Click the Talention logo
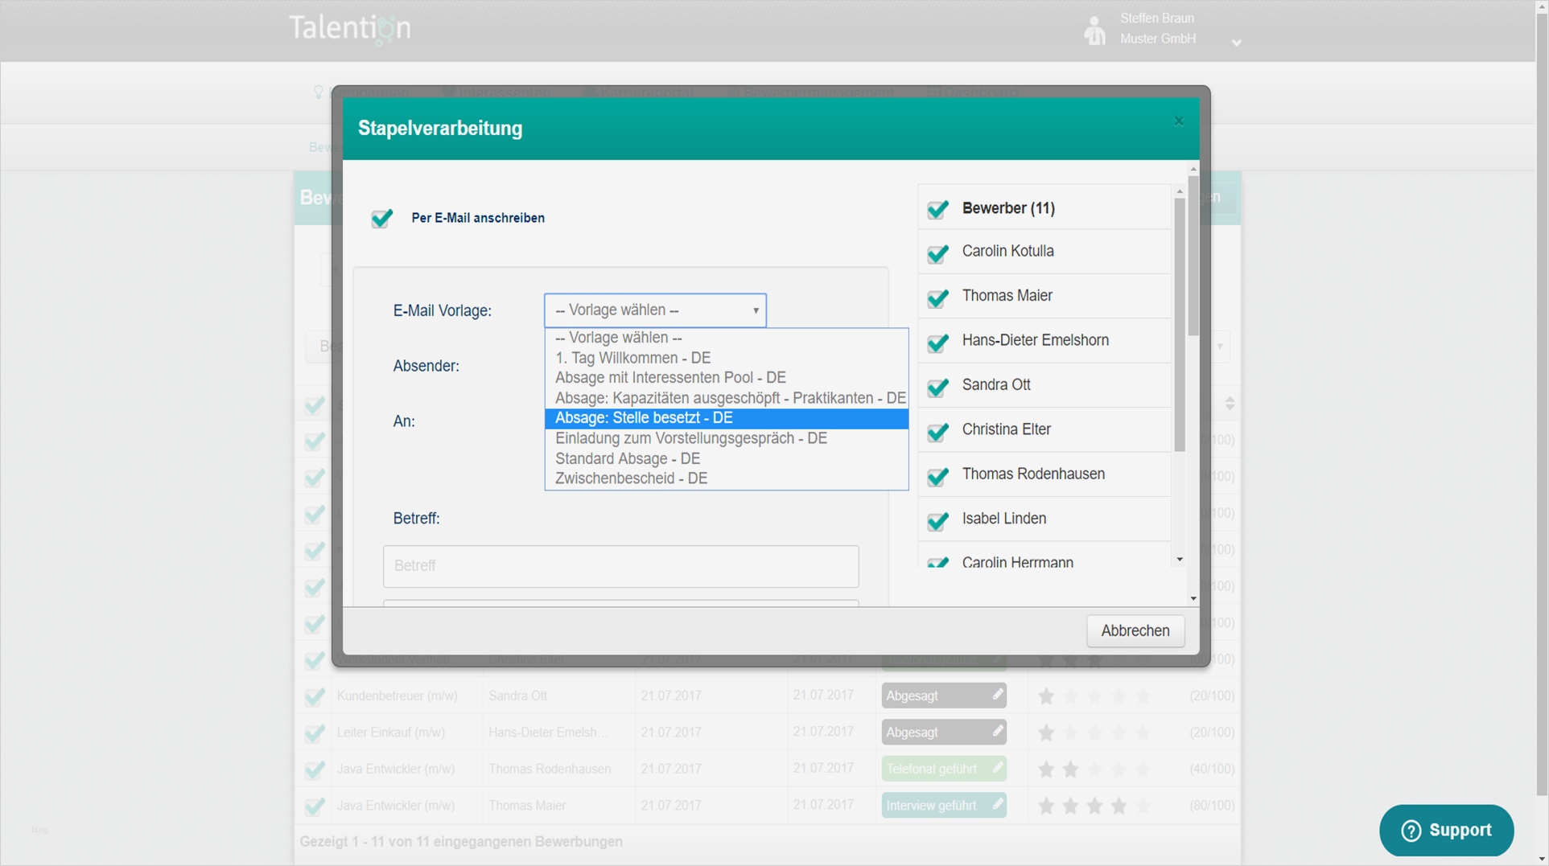 (350, 30)
